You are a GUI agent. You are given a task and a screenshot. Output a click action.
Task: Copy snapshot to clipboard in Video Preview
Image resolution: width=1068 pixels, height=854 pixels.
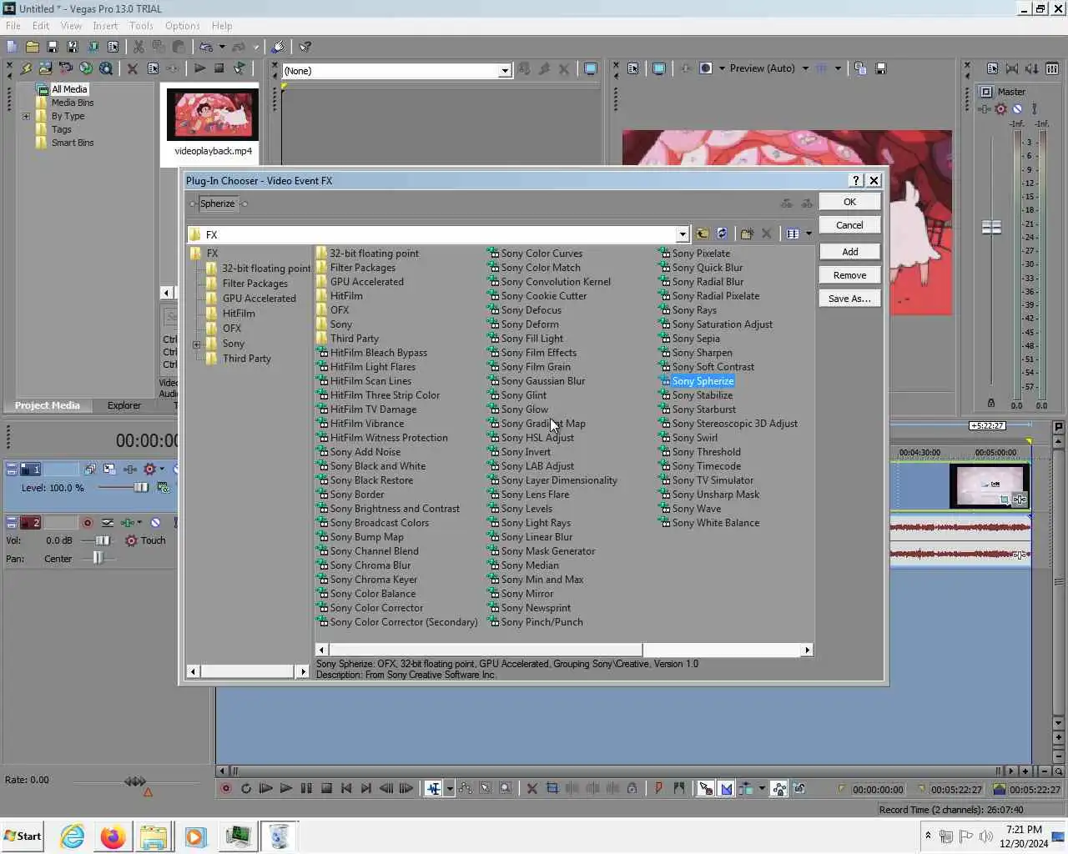[860, 68]
